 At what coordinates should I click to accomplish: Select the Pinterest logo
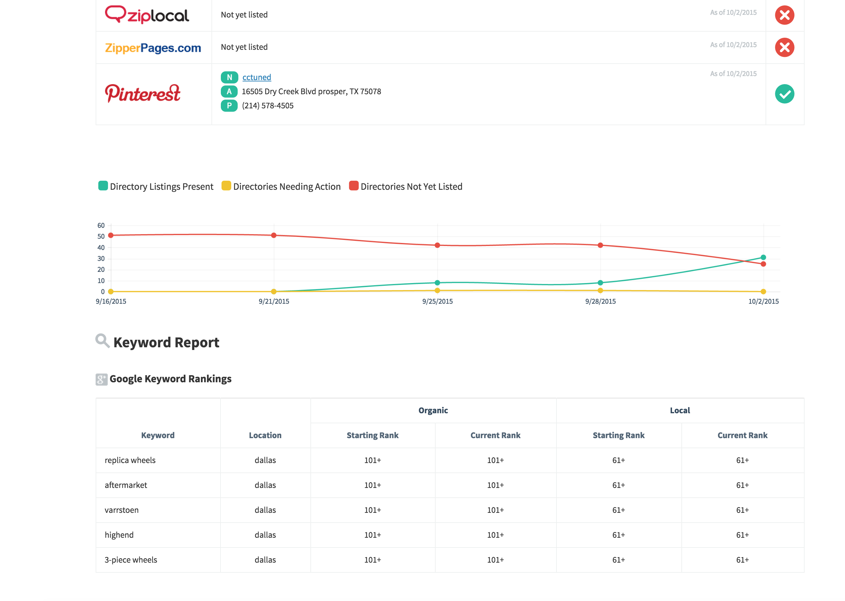(x=142, y=93)
